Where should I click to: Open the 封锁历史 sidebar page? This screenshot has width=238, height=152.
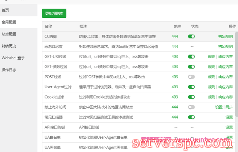pyautogui.click(x=9, y=46)
